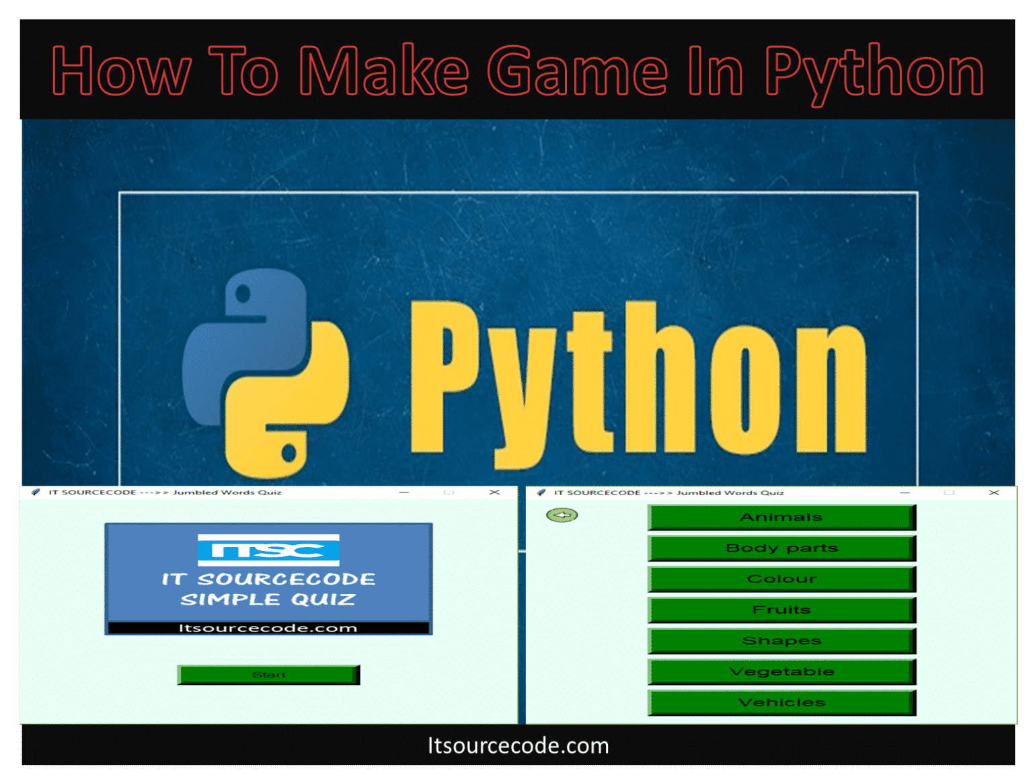Select the Animals category
Screen dimensions: 1033x775
[x=781, y=516]
